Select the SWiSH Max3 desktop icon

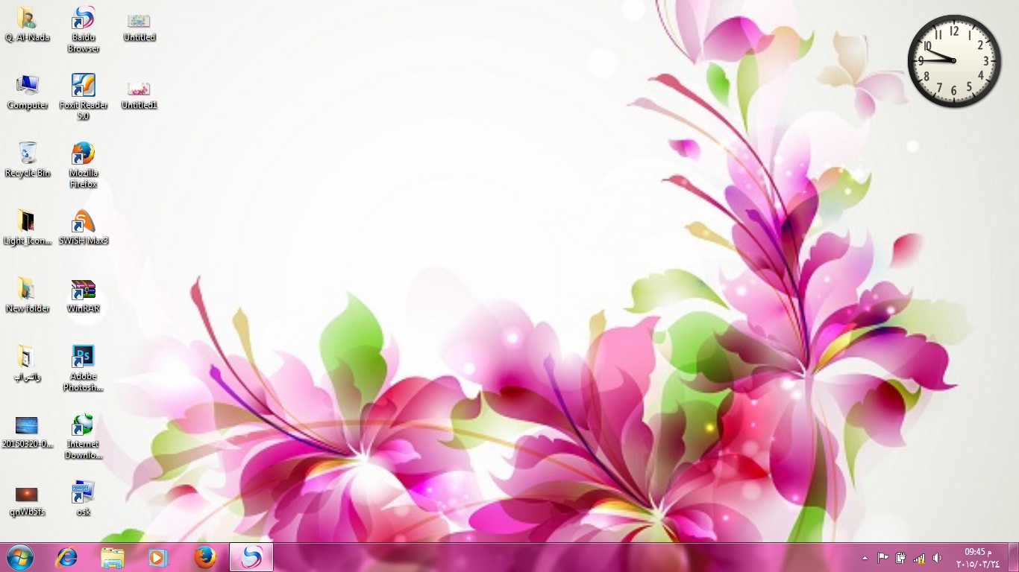point(83,222)
